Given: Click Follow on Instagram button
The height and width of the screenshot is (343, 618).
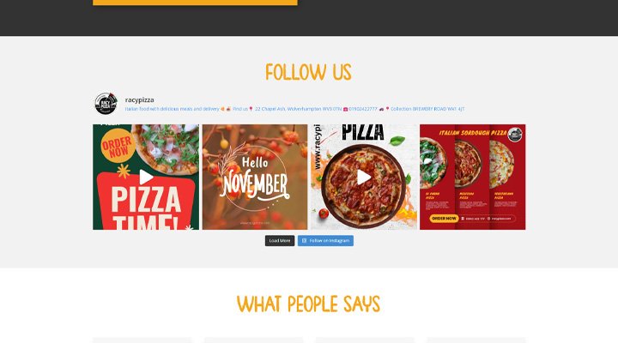Looking at the screenshot, I should (x=325, y=241).
